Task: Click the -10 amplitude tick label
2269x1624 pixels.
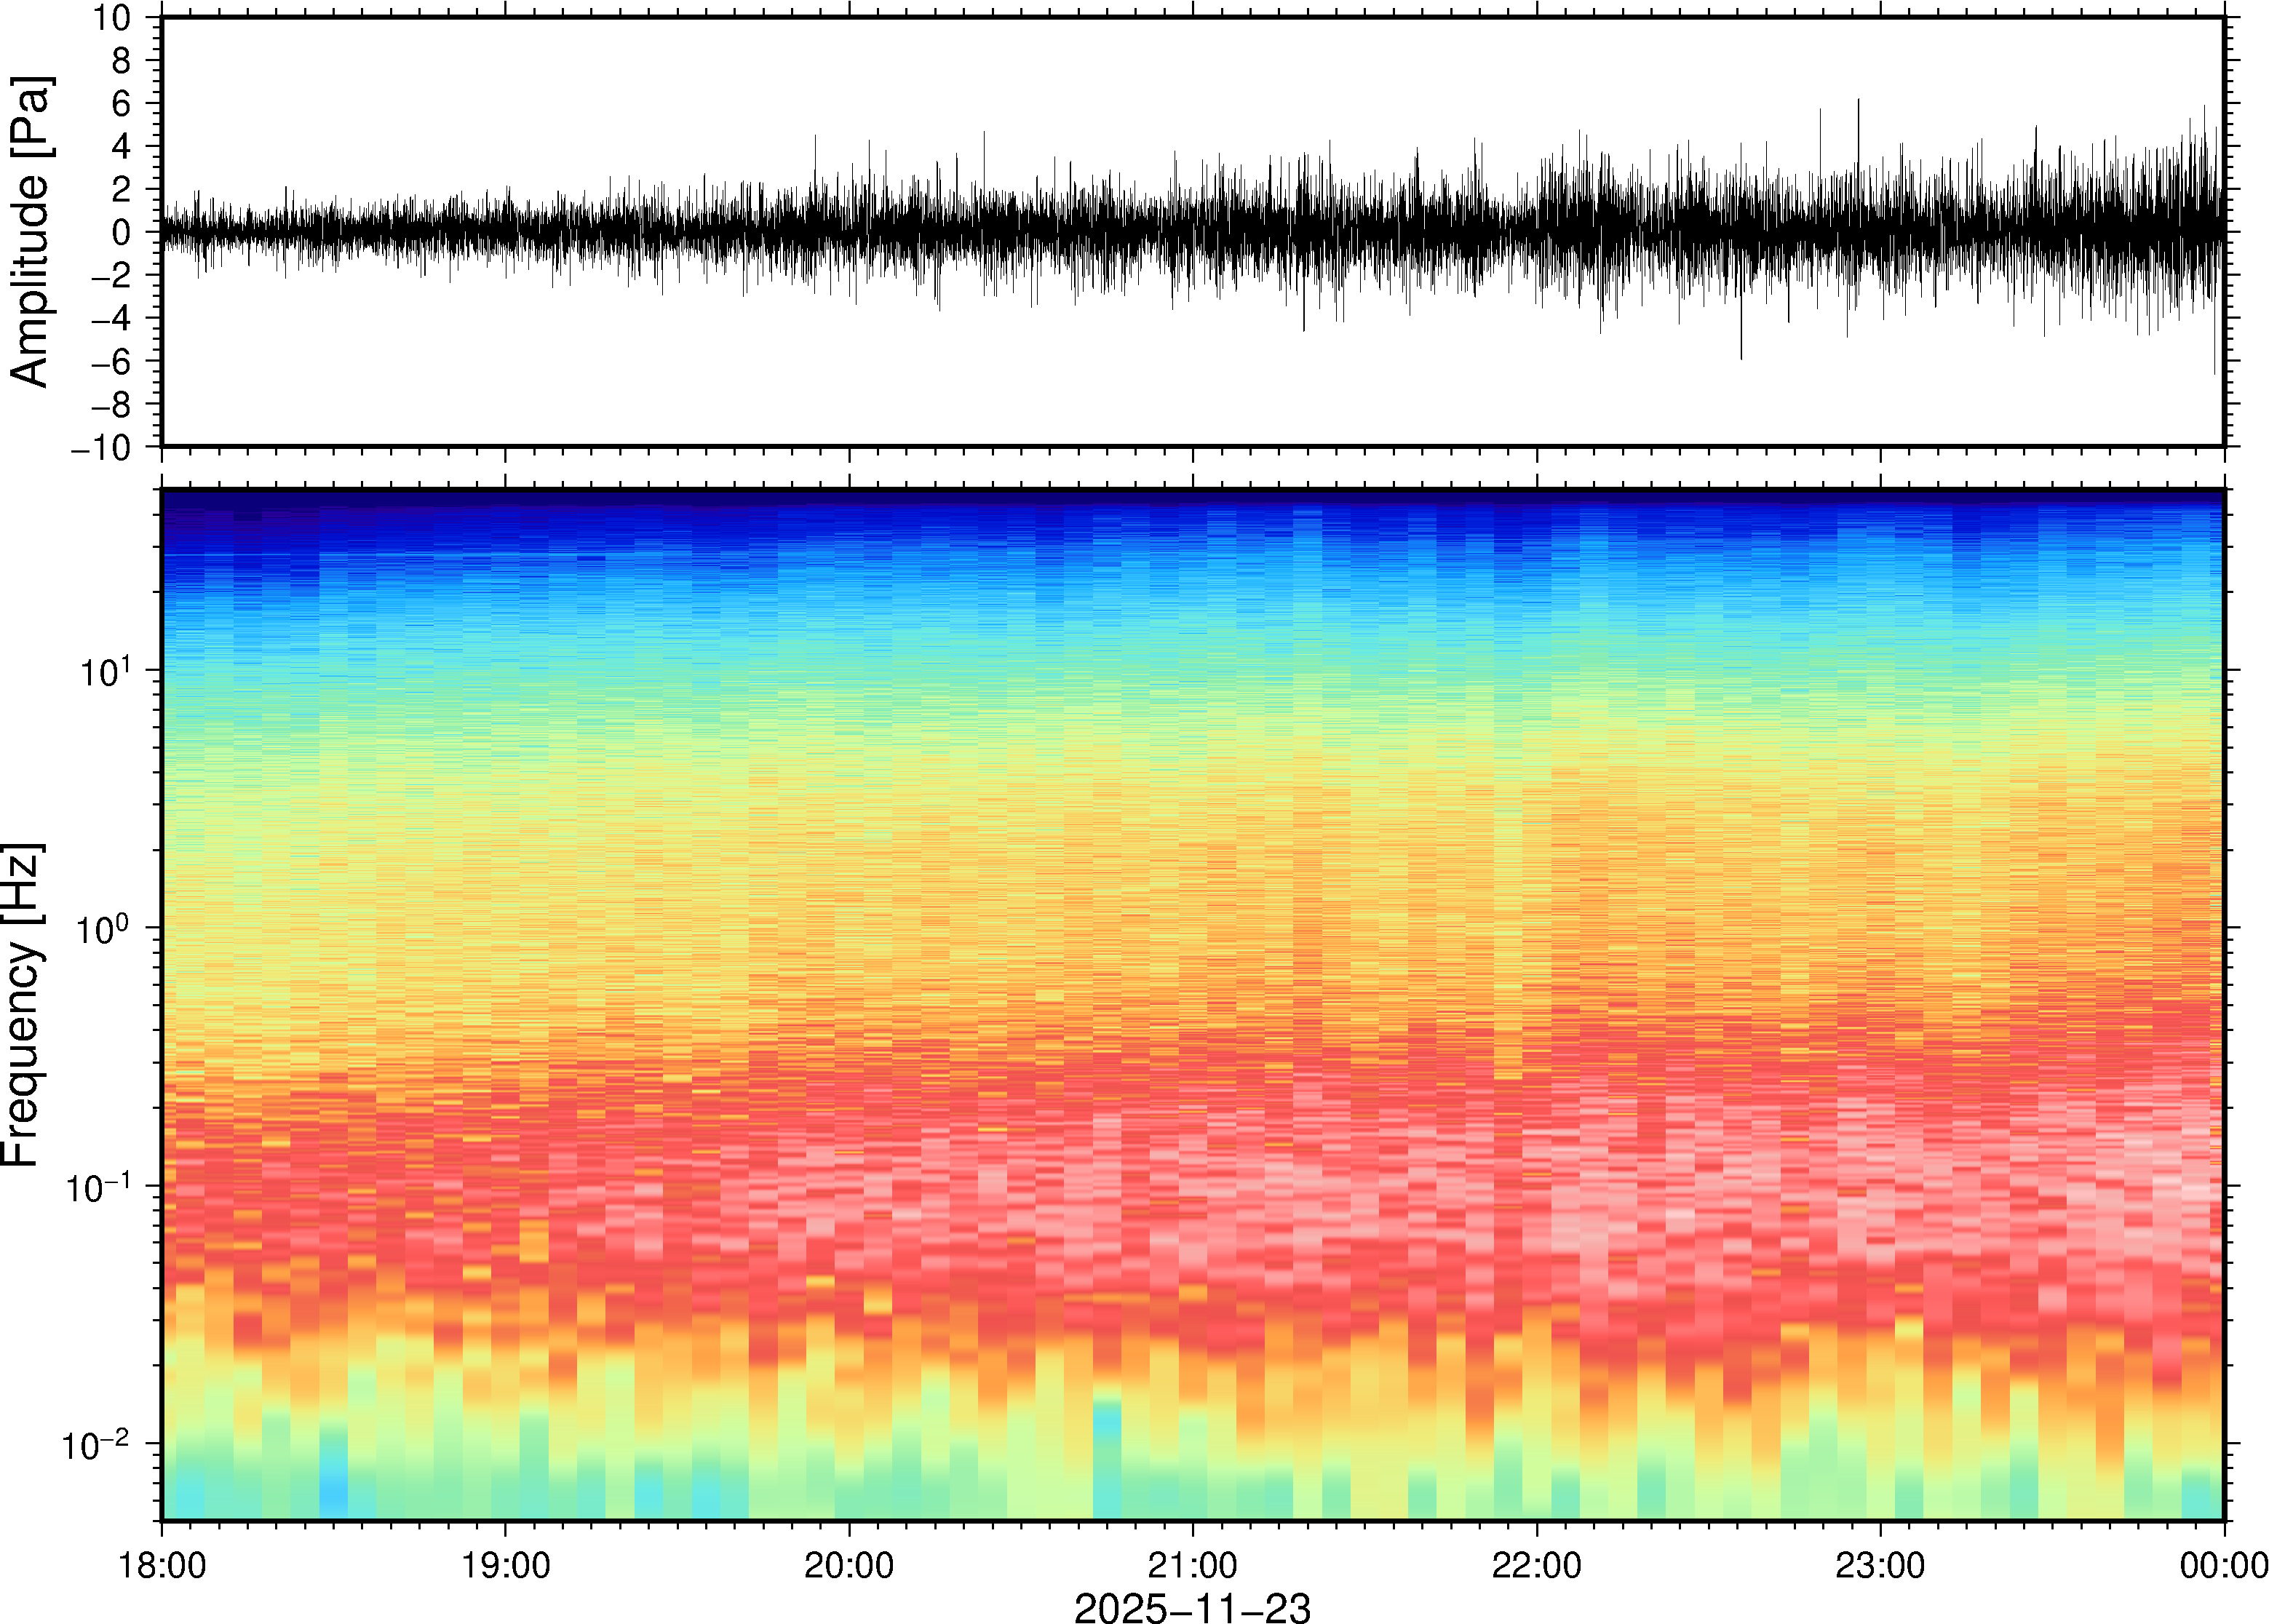Action: pyautogui.click(x=102, y=447)
